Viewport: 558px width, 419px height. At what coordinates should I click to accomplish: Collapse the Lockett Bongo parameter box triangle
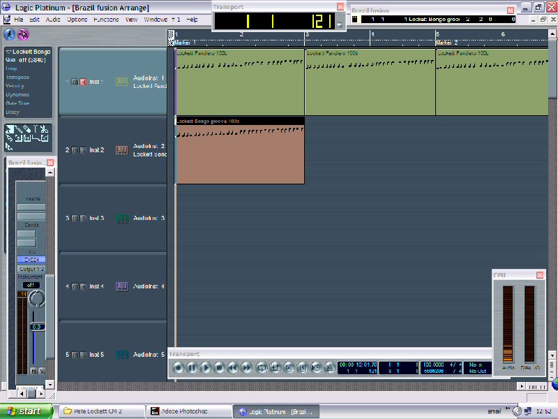[x=8, y=52]
